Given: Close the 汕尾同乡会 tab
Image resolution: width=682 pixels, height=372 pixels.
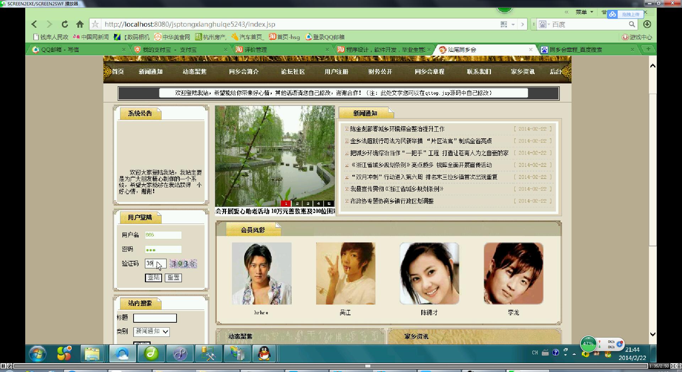Looking at the screenshot, I should [x=531, y=49].
